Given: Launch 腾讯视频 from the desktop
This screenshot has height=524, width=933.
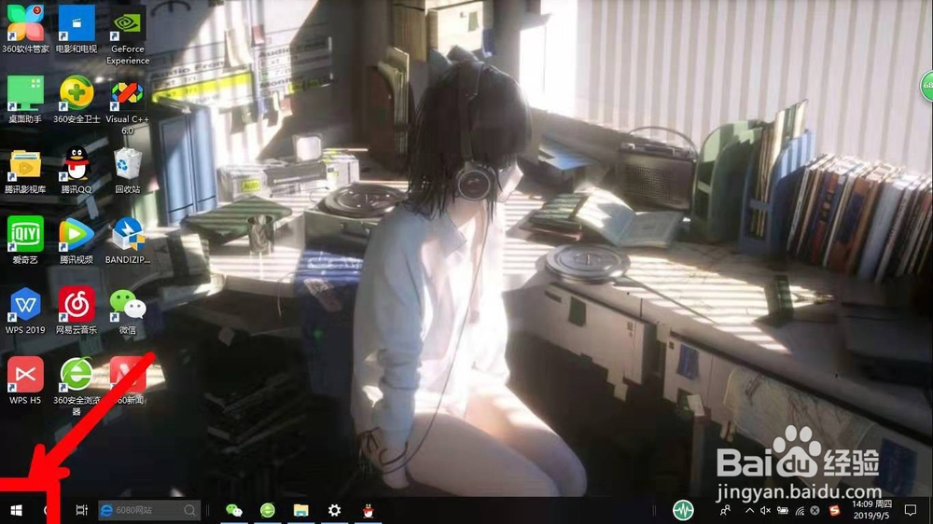Looking at the screenshot, I should pos(77,241).
